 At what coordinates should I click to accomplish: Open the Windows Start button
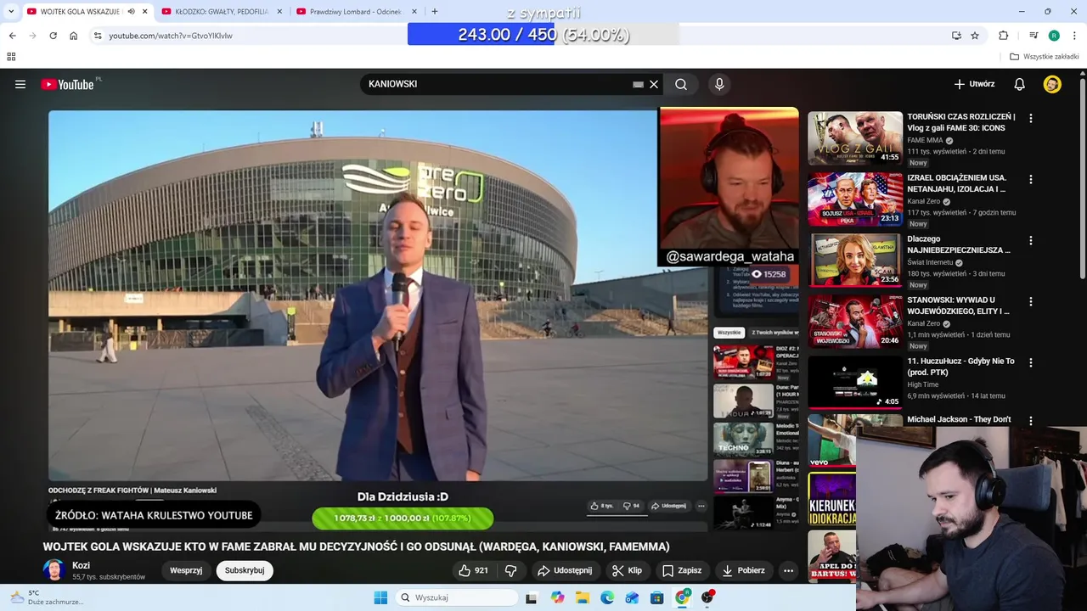[380, 597]
